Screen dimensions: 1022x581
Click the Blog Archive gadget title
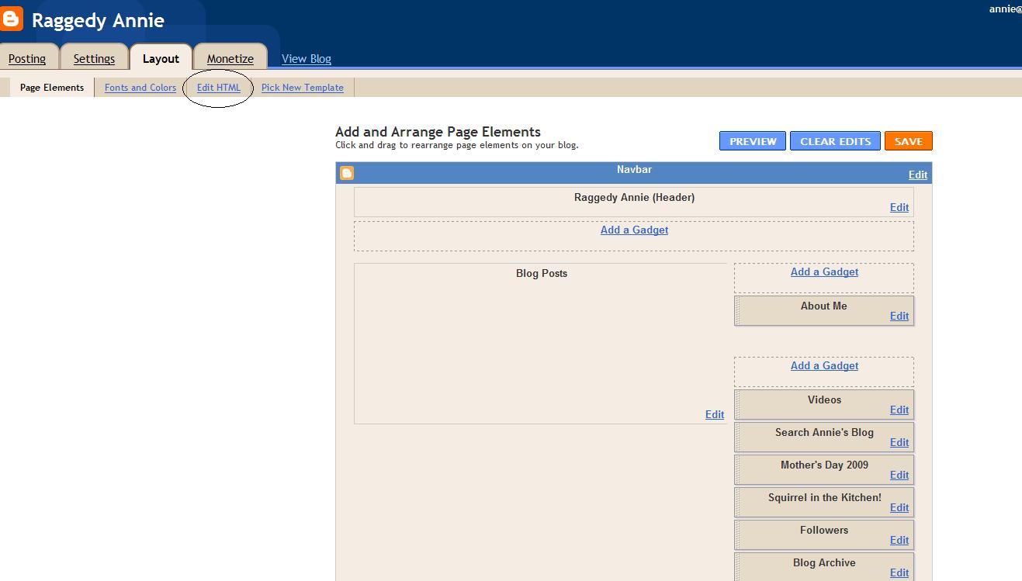click(x=824, y=562)
